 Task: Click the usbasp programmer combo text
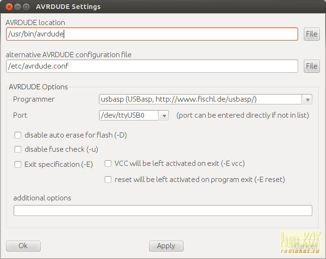201,99
